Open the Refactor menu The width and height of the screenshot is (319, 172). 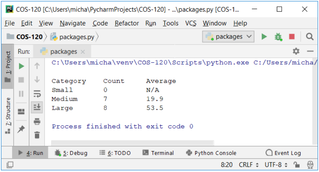[127, 23]
